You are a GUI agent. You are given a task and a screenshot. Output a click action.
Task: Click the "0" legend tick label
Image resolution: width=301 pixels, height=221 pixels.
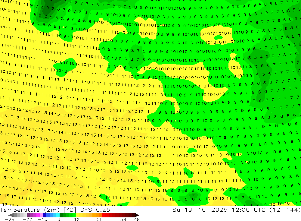tap(59, 219)
